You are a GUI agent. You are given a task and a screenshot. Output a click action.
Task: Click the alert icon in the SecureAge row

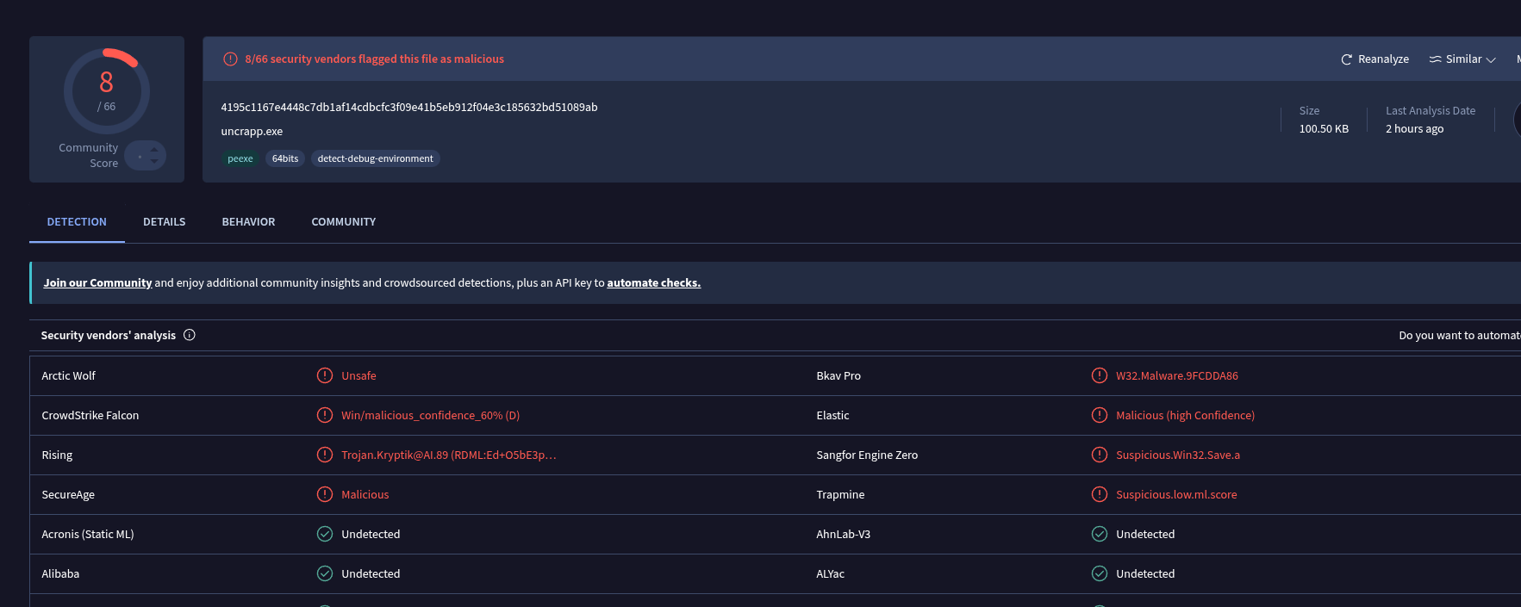(x=325, y=494)
